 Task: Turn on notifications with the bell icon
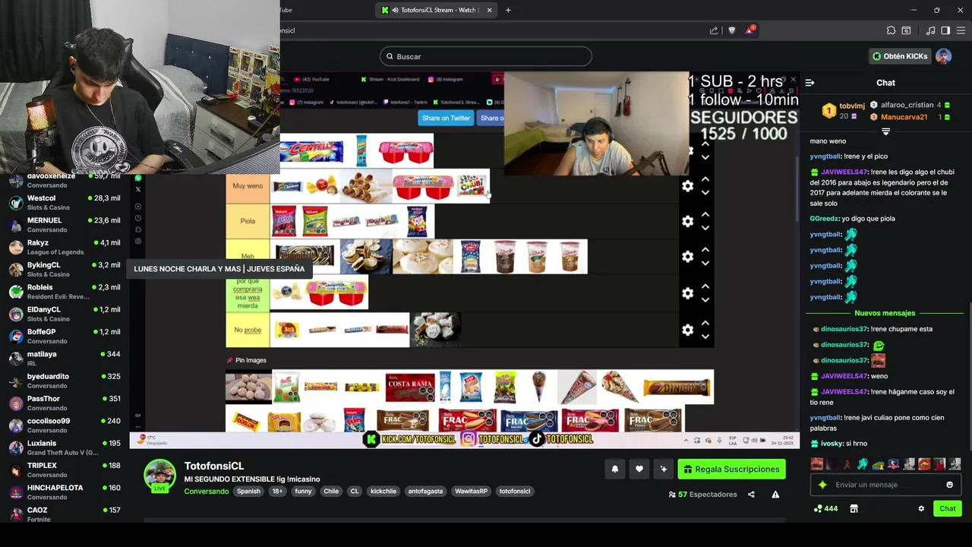coord(615,470)
